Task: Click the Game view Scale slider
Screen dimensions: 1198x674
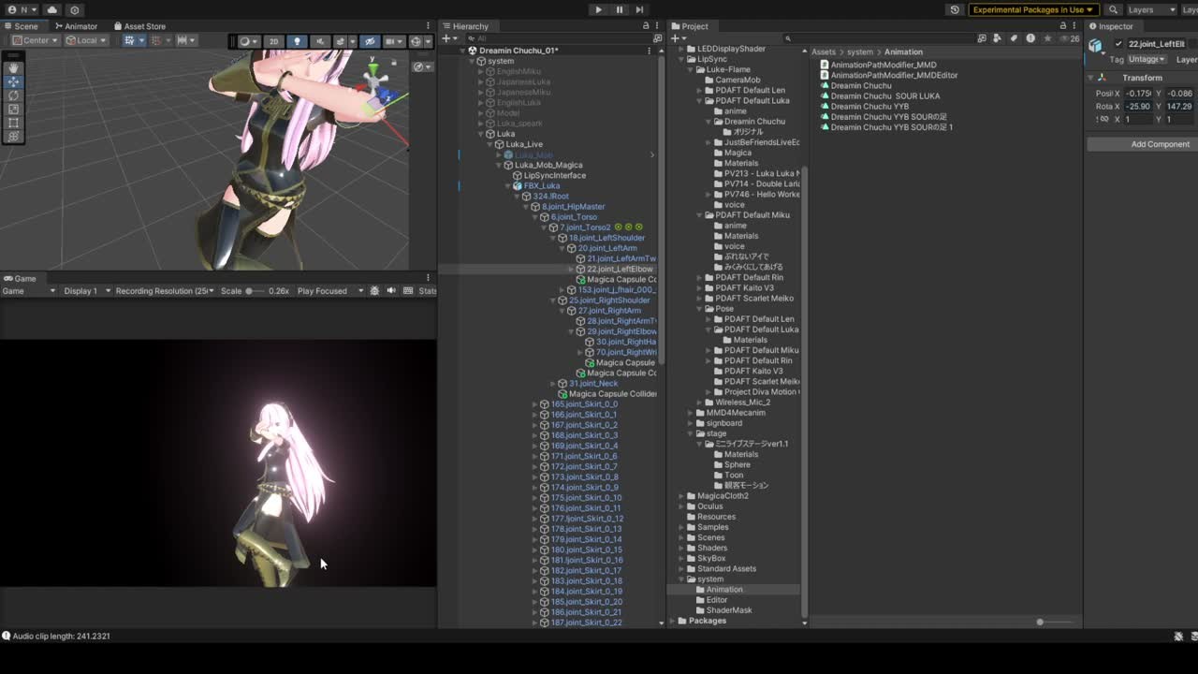Action: point(253,291)
